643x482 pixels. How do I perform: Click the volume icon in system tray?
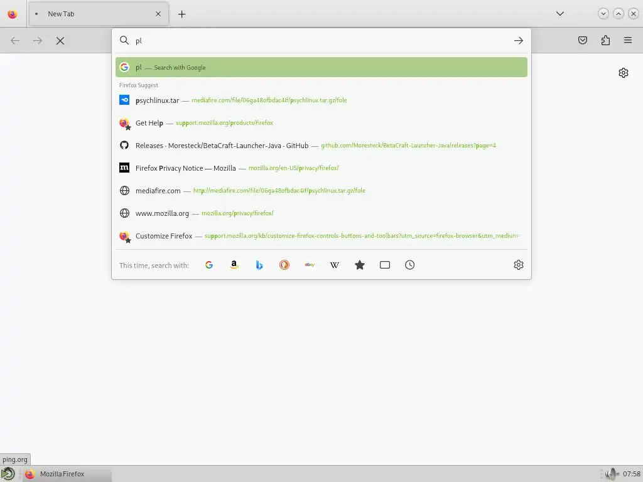pyautogui.click(x=612, y=474)
